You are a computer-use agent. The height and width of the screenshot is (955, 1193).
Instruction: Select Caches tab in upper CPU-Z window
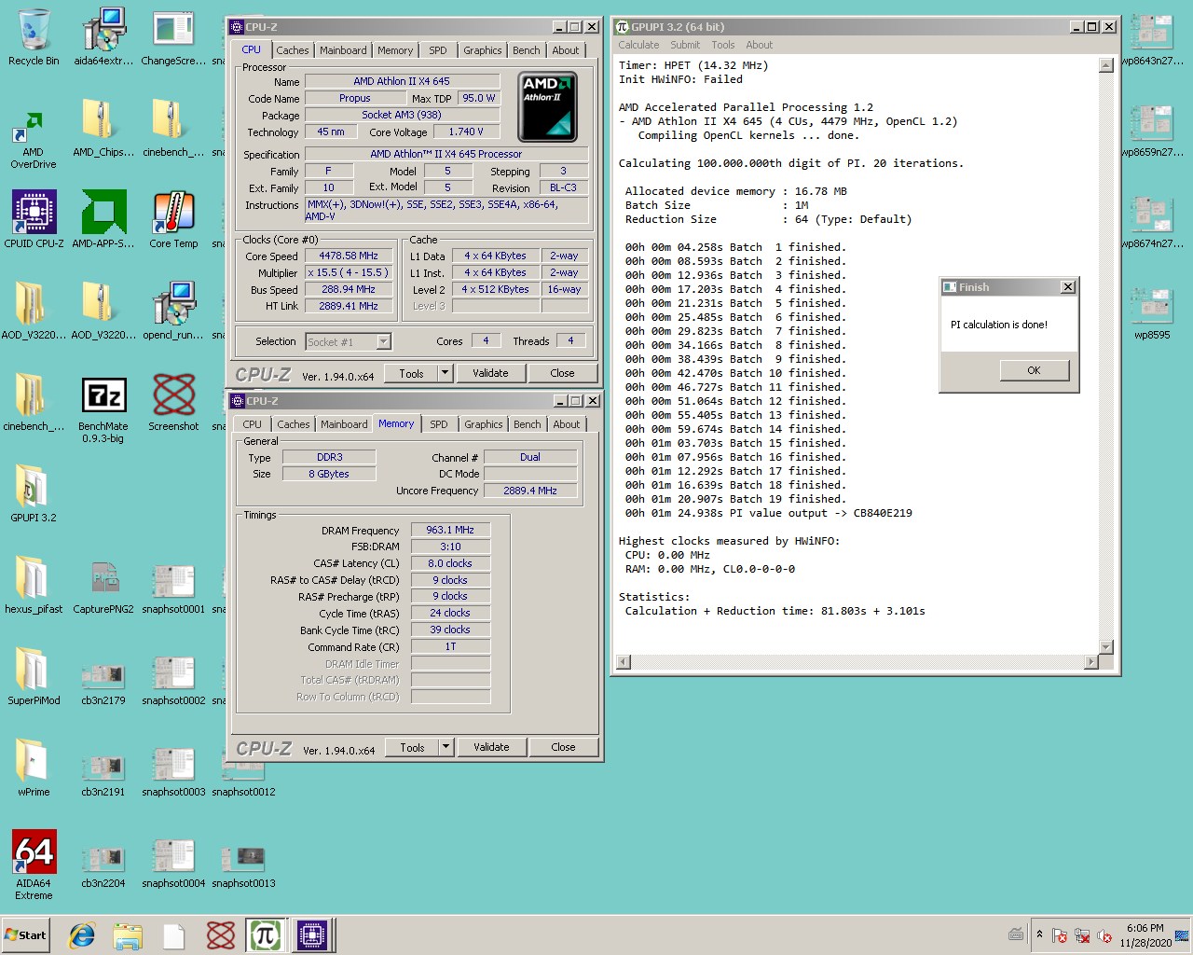pos(293,50)
